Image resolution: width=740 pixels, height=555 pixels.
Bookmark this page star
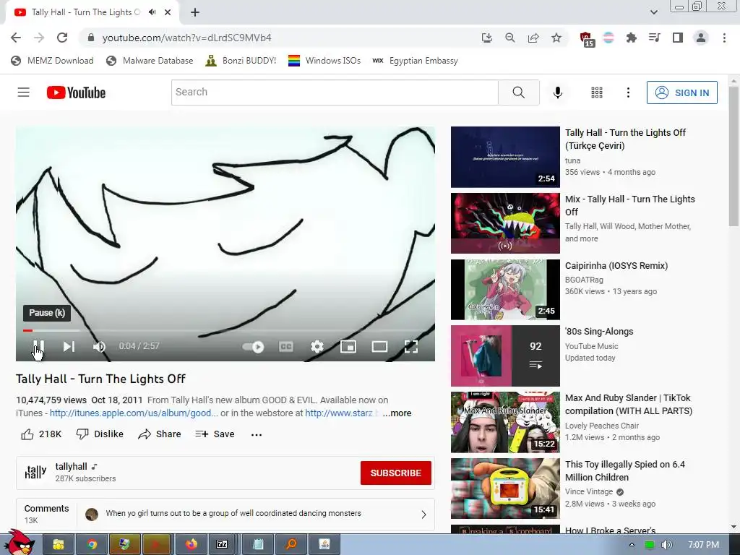click(x=556, y=38)
